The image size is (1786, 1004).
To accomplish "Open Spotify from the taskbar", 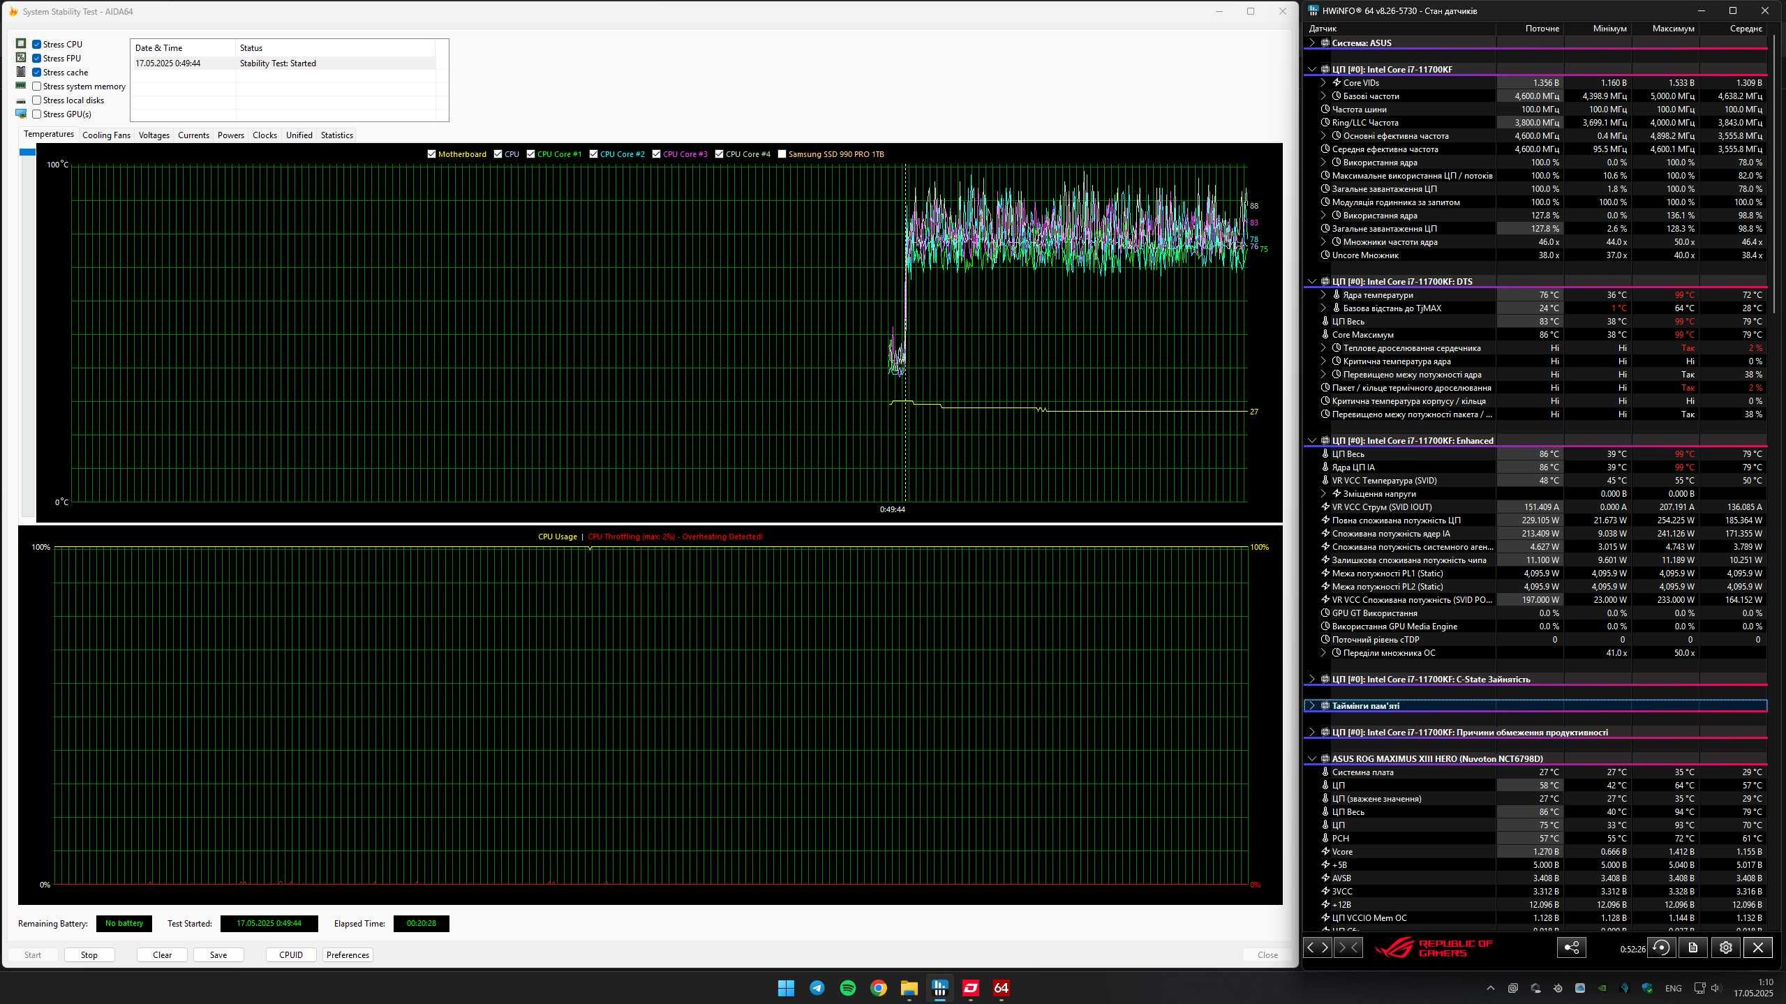I will click(847, 988).
